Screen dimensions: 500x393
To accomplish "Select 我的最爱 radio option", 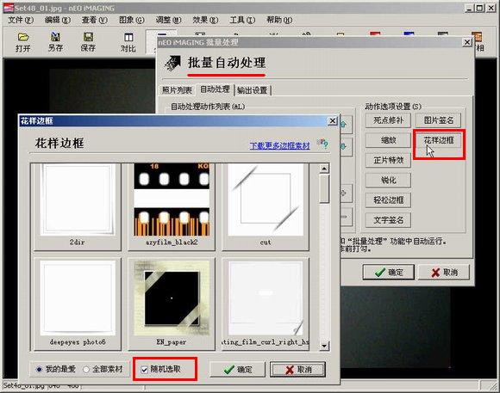I will pos(56,369).
